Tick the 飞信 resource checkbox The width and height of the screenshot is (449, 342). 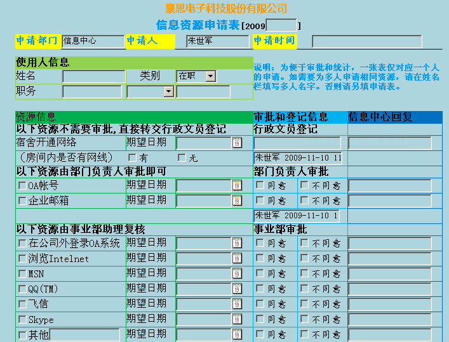click(22, 305)
